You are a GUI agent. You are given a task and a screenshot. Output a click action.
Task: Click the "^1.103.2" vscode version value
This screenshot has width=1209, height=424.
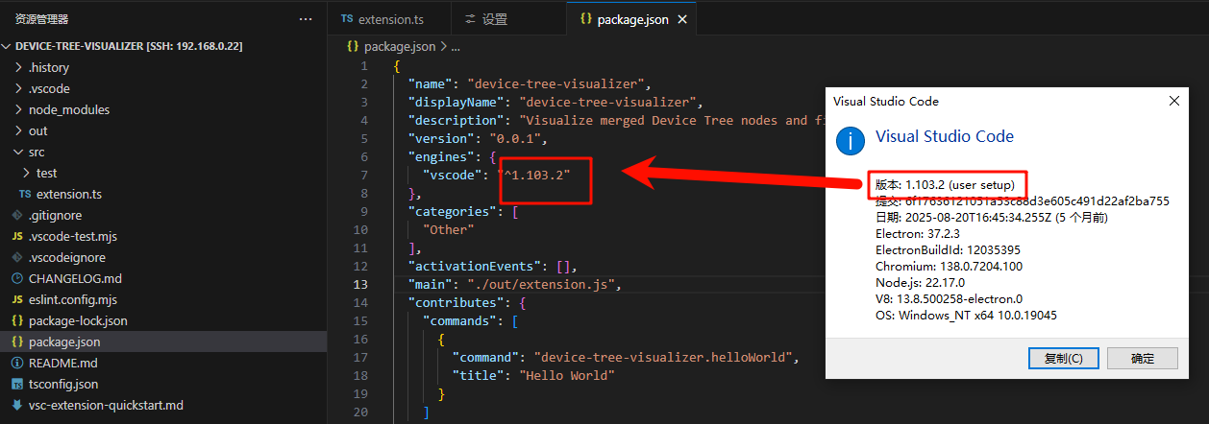[534, 175]
